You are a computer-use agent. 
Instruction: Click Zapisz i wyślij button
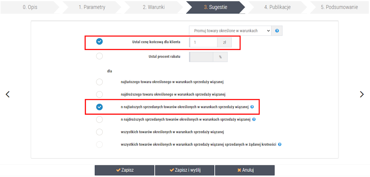tap(185, 170)
